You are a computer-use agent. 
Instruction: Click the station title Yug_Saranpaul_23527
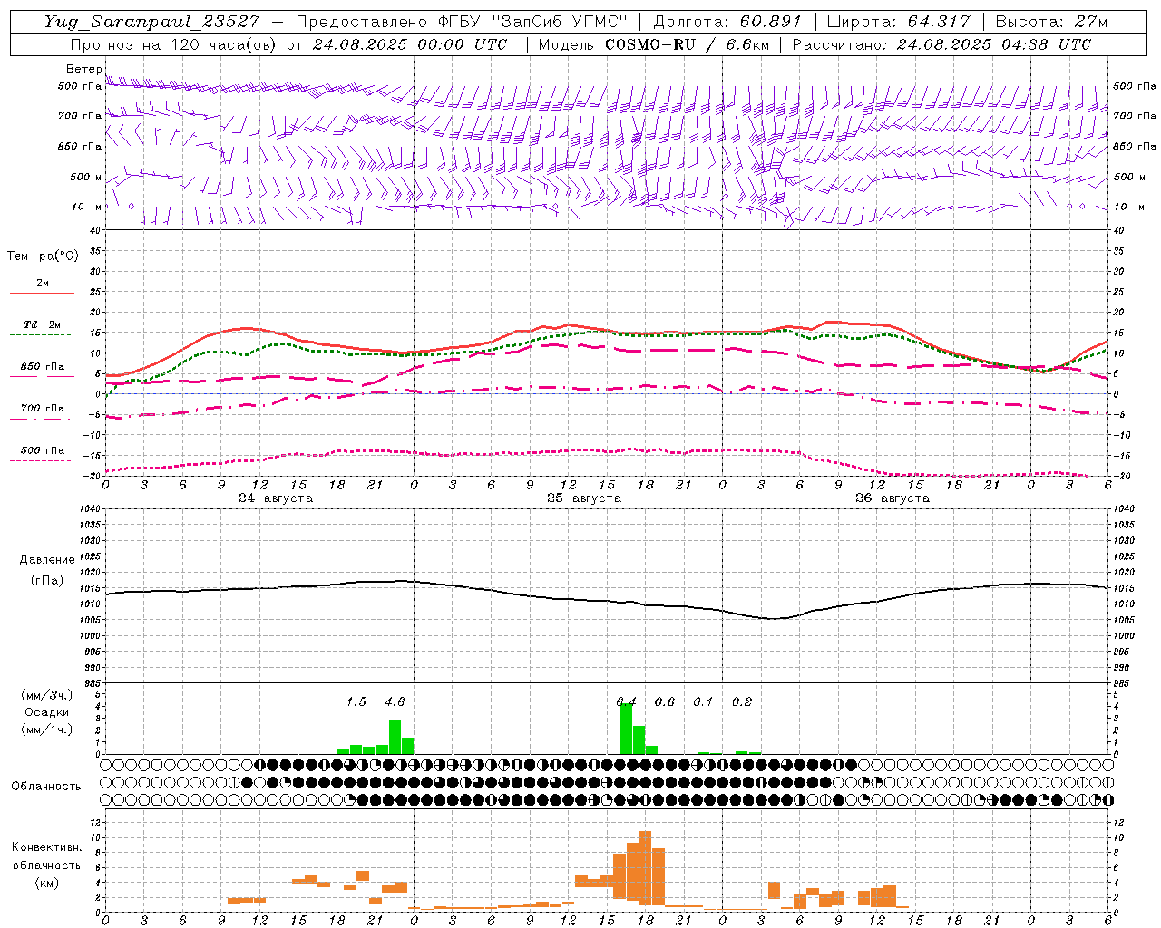pyautogui.click(x=151, y=22)
